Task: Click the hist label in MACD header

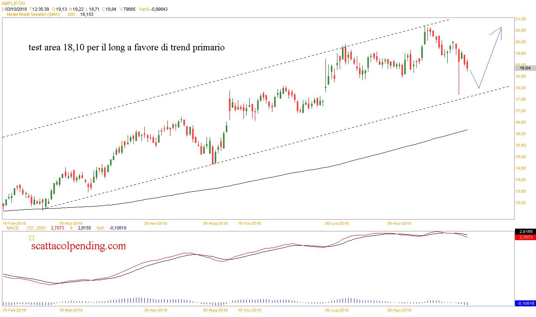Action: (101, 228)
